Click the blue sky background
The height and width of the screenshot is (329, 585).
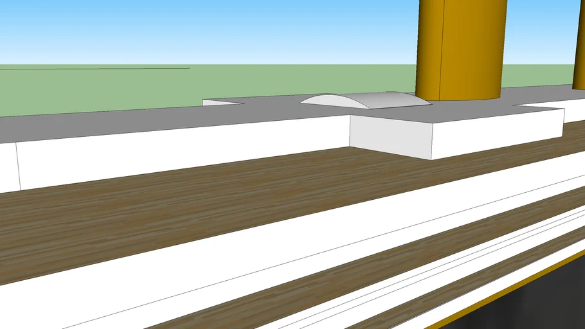click(x=193, y=32)
